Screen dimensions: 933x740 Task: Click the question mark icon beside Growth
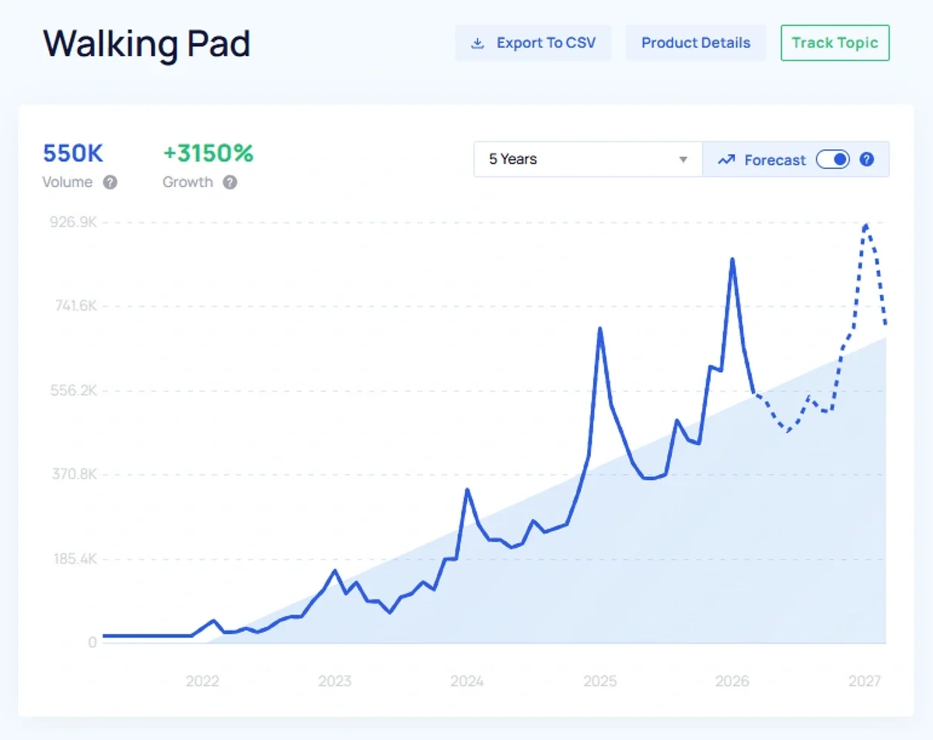point(229,183)
